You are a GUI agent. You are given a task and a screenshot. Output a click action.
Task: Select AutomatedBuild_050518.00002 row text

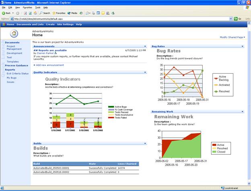51,172
